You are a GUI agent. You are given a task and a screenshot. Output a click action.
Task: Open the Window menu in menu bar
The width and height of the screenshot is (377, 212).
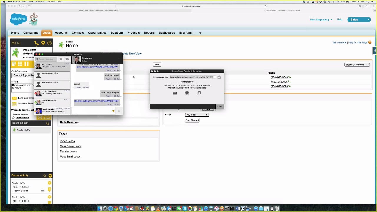point(51,2)
